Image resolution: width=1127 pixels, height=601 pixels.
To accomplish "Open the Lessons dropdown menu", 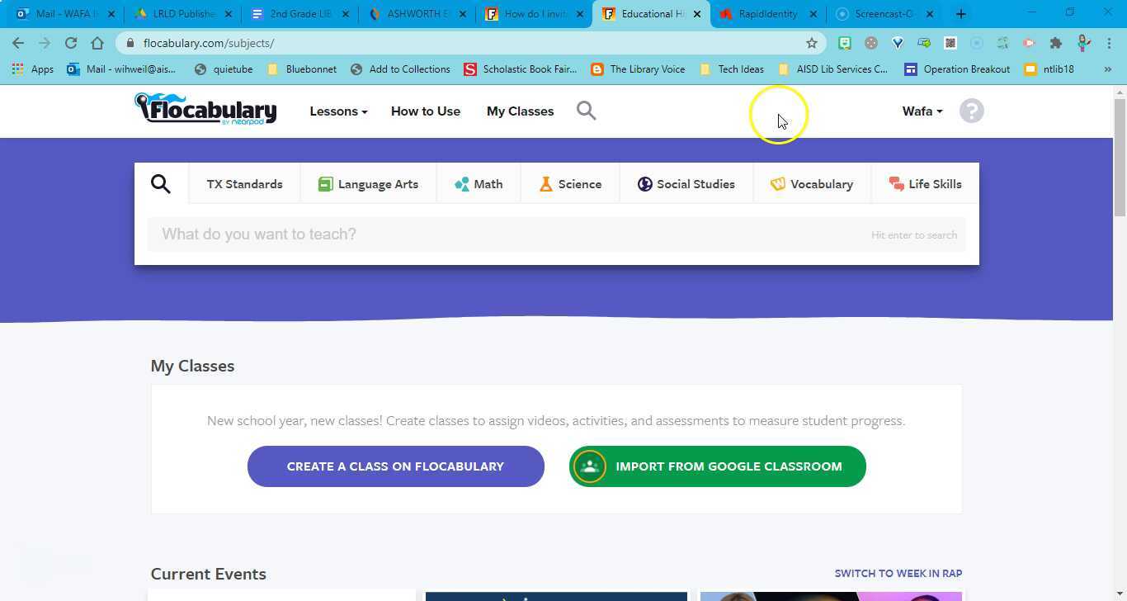I will point(338,111).
